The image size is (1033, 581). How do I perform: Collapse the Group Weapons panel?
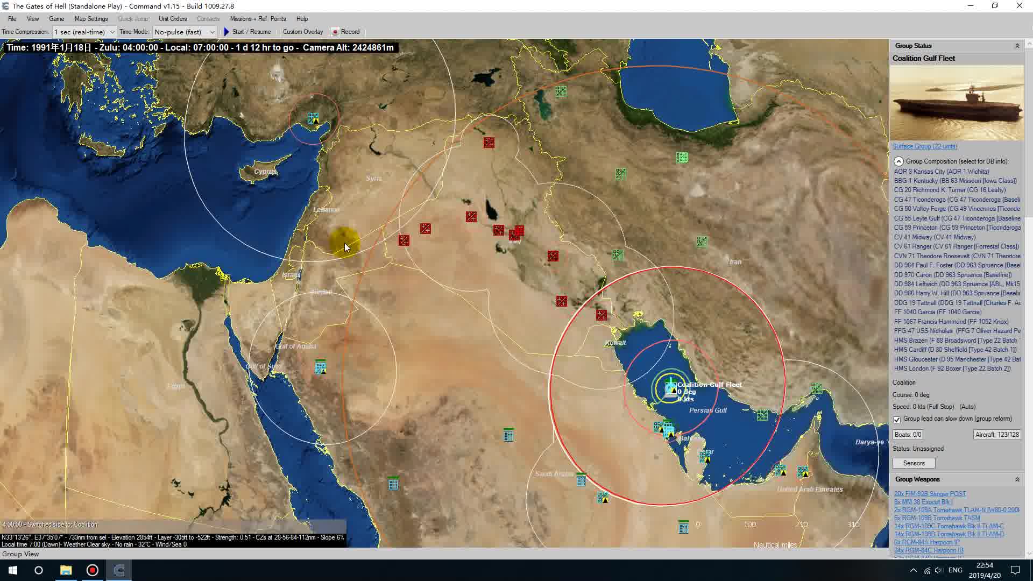click(x=1017, y=479)
